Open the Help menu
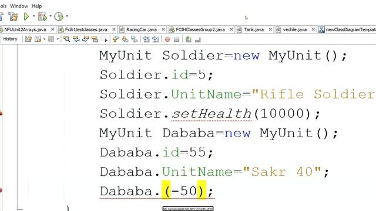The width and height of the screenshot is (376, 211). tap(36, 6)
